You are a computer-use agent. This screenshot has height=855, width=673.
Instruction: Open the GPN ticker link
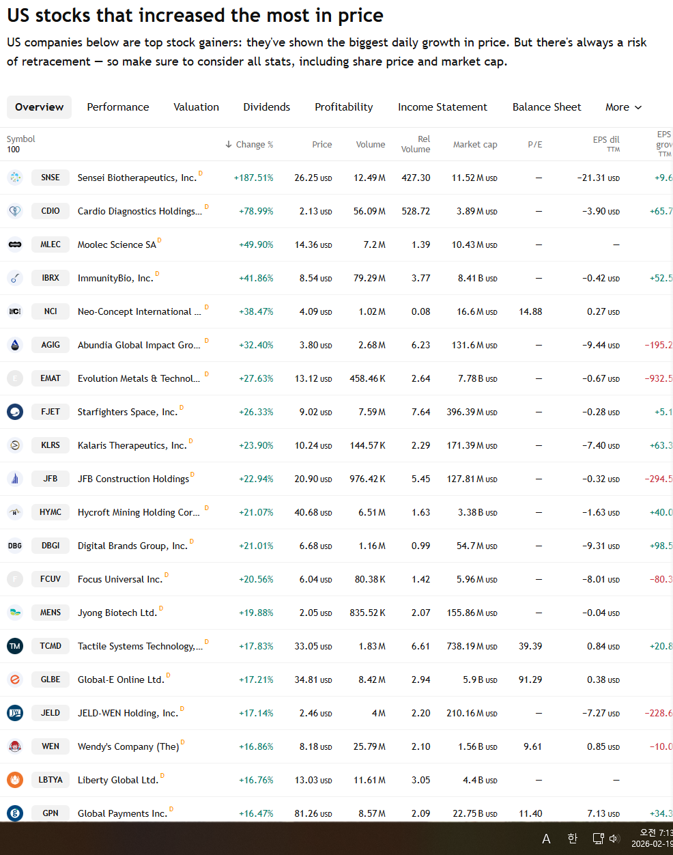(x=51, y=813)
